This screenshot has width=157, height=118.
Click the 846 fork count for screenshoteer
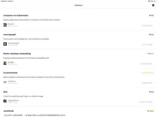[x=144, y=83]
